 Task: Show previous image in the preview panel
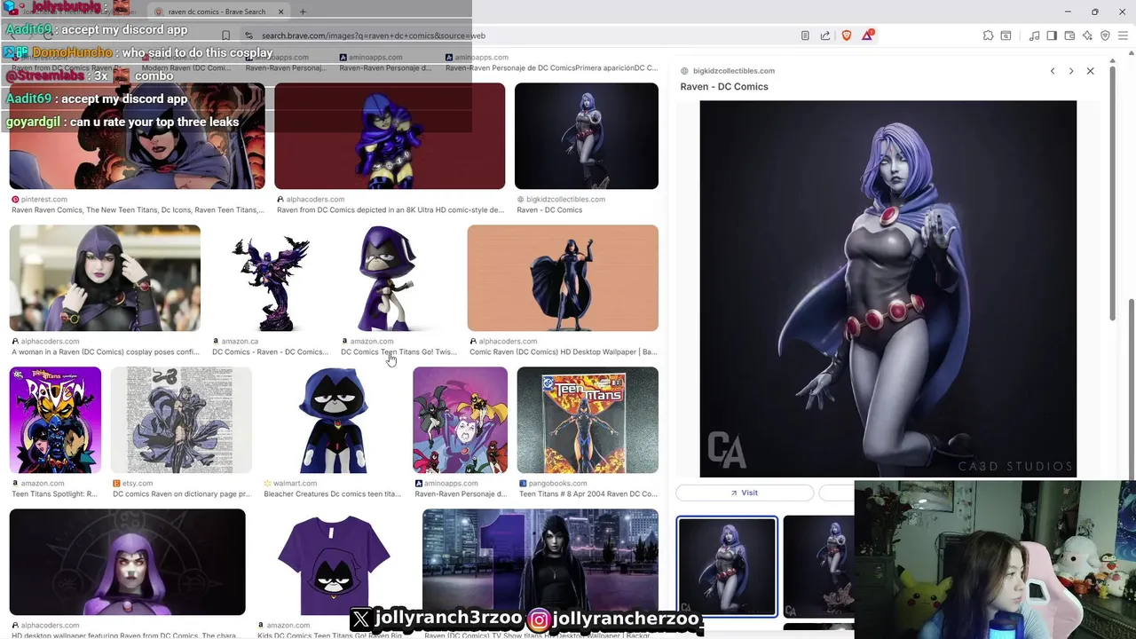click(x=1053, y=71)
